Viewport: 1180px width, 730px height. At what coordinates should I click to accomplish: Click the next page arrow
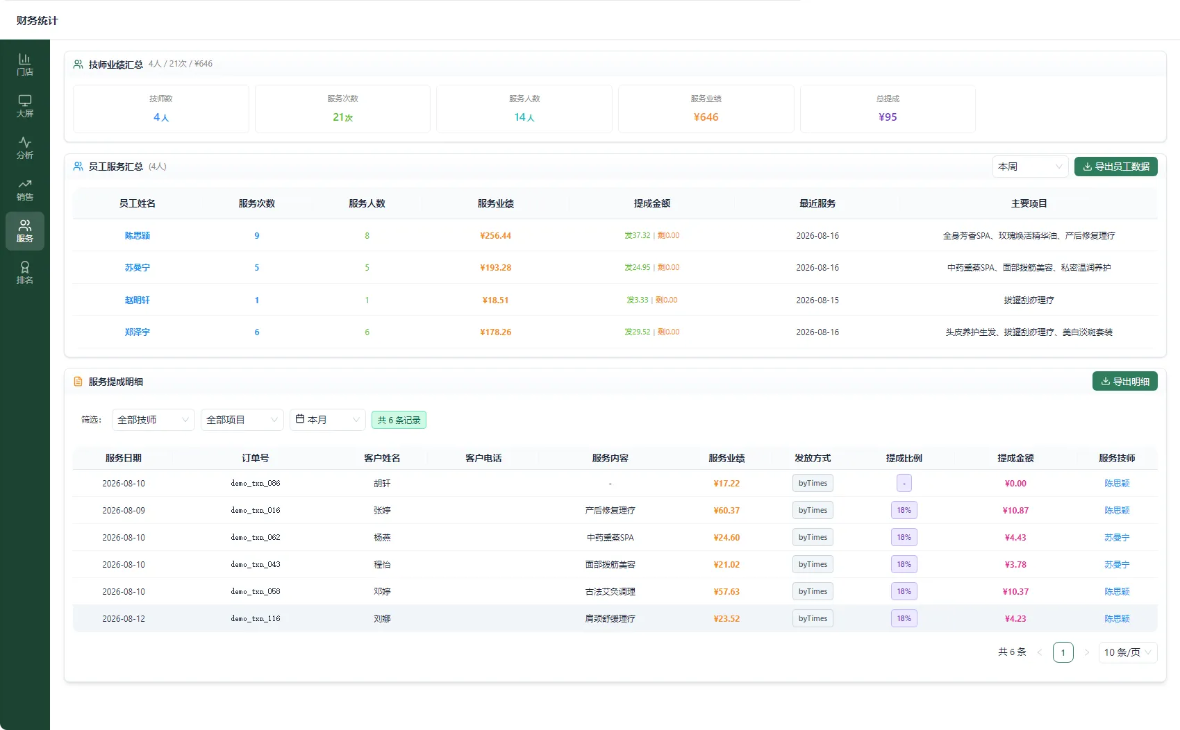[x=1087, y=652]
